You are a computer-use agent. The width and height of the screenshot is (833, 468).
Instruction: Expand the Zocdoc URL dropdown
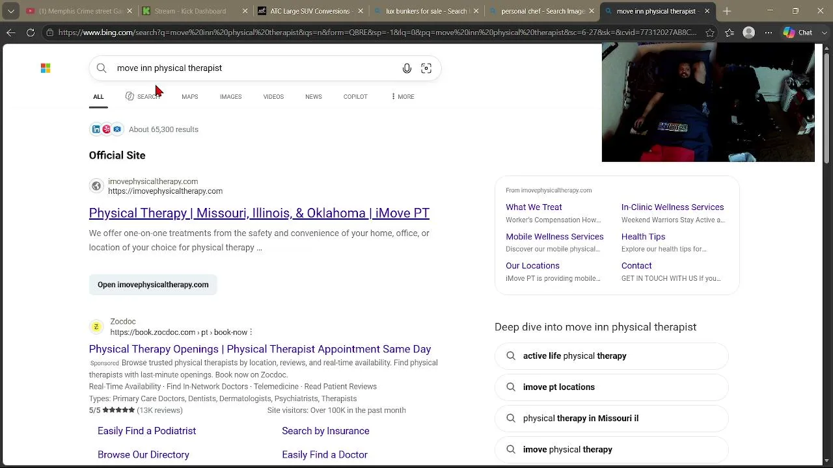pyautogui.click(x=251, y=332)
